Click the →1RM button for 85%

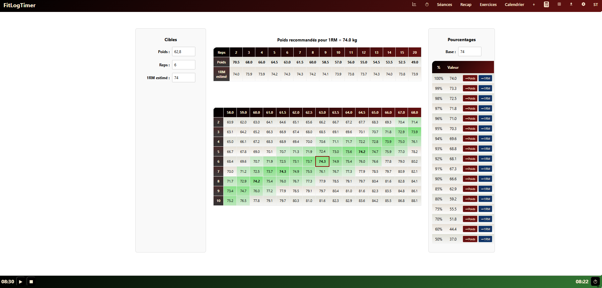pyautogui.click(x=485, y=189)
